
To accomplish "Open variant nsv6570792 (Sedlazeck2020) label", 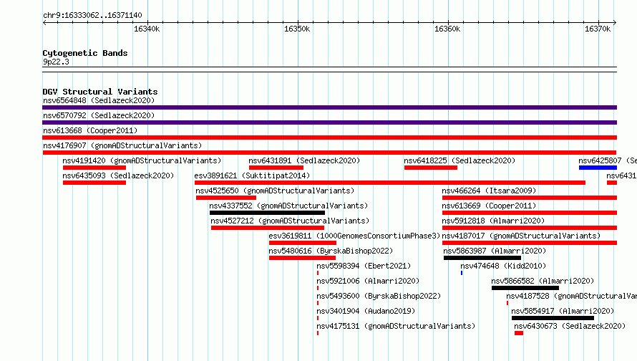I will 99,115.
